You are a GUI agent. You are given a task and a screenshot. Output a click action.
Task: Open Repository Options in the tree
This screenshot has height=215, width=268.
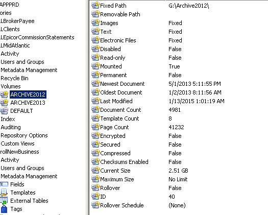(24, 135)
